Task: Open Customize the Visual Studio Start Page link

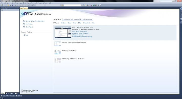Action: coord(82,37)
